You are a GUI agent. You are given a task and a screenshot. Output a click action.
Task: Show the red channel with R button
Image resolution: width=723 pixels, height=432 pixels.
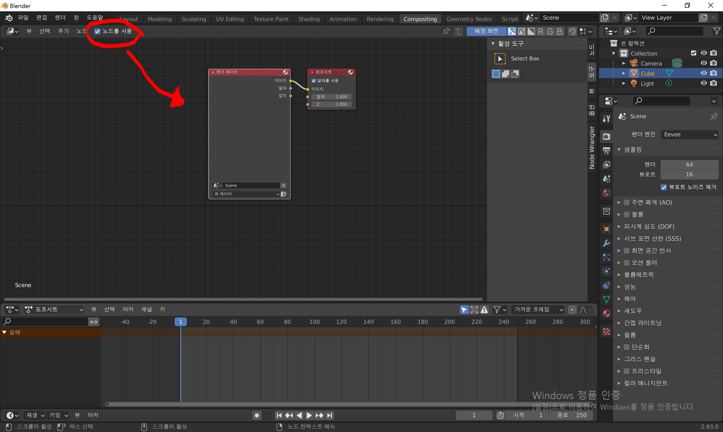point(540,31)
